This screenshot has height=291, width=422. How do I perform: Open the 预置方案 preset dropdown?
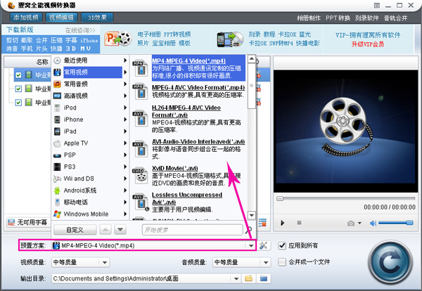point(251,245)
